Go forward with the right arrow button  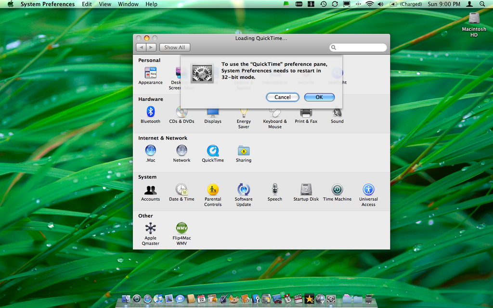[x=151, y=47]
